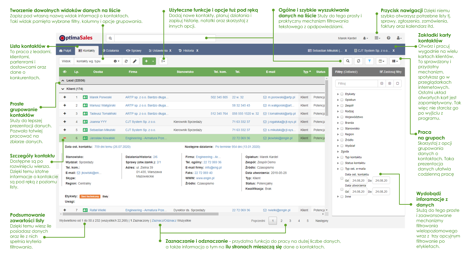Refresh the contact list data
The width and height of the screenshot is (467, 265).
[x=358, y=61]
